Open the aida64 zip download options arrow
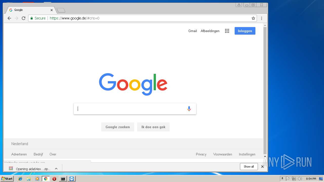This screenshot has width=324, height=182. [x=56, y=169]
